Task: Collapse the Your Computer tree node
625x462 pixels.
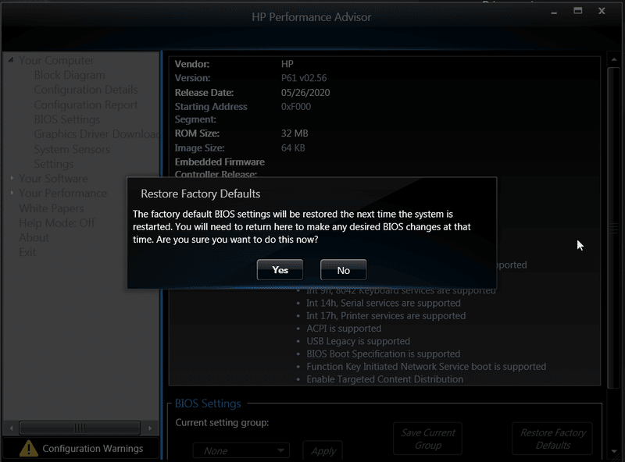Action: point(11,60)
